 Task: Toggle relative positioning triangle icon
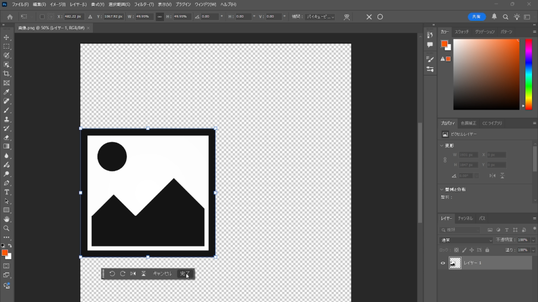coord(90,16)
